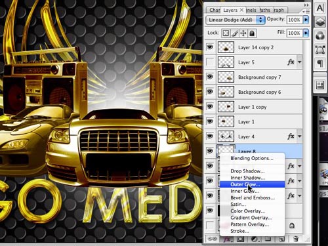Click the Opacity 100% value field

(x=295, y=20)
